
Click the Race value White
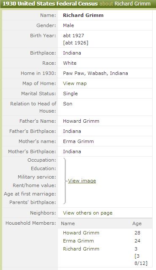[70, 63]
